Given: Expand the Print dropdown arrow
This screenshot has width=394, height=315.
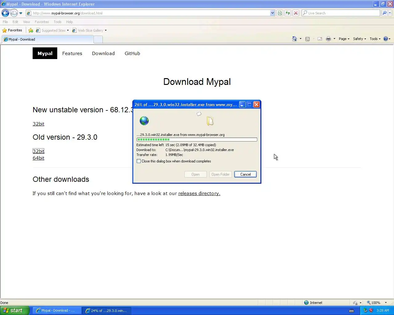Looking at the screenshot, I should tap(334, 39).
